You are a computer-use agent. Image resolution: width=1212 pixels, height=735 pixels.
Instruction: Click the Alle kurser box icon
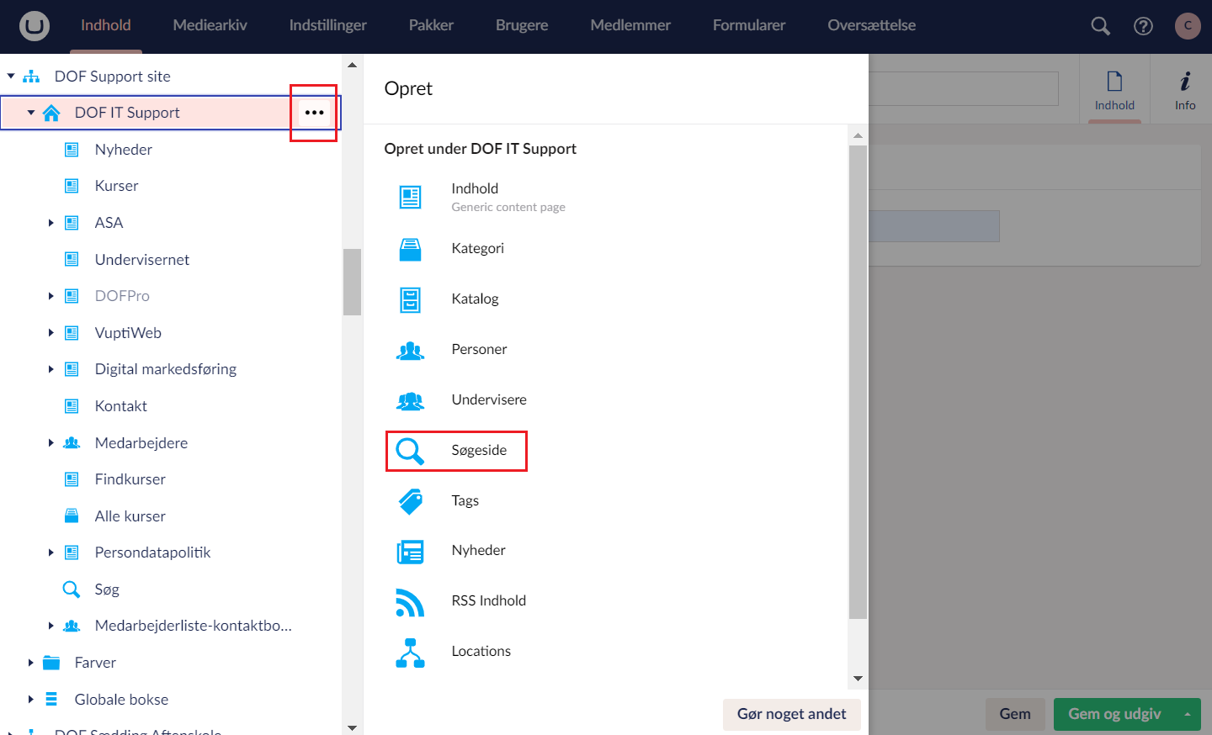72,516
